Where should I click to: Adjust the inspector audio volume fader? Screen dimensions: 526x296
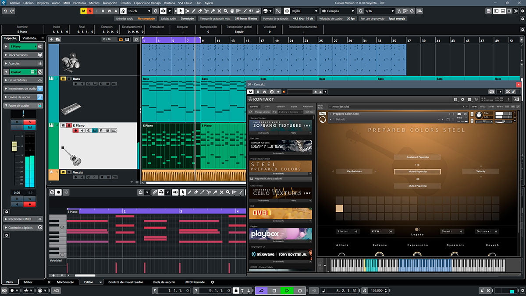pyautogui.click(x=14, y=147)
